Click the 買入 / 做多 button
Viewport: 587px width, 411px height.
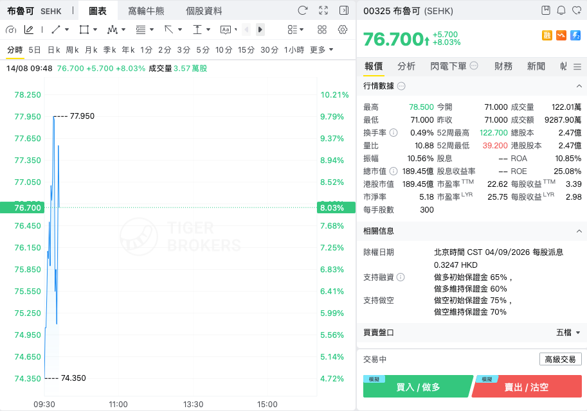click(418, 387)
